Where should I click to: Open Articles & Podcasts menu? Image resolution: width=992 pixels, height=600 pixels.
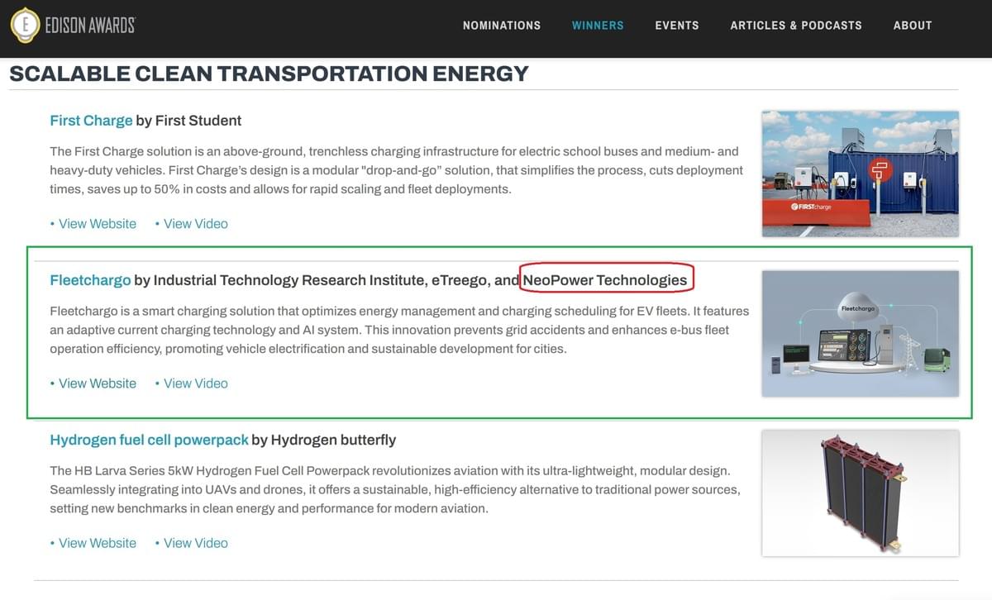click(795, 26)
